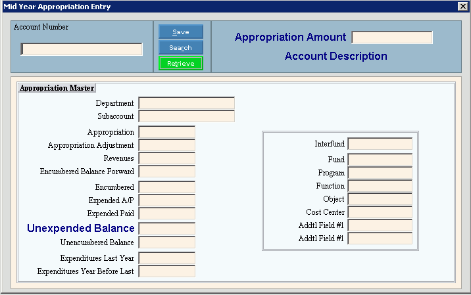Click the Unexpended Balance field

[166, 229]
